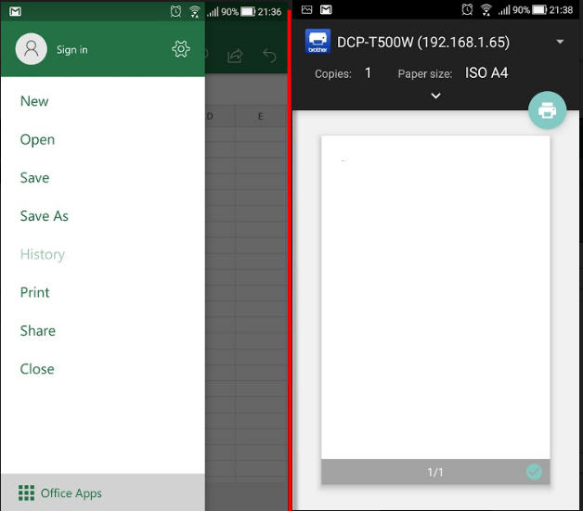Choose Open in the Excel menu
This screenshot has width=583, height=511.
pyautogui.click(x=37, y=140)
